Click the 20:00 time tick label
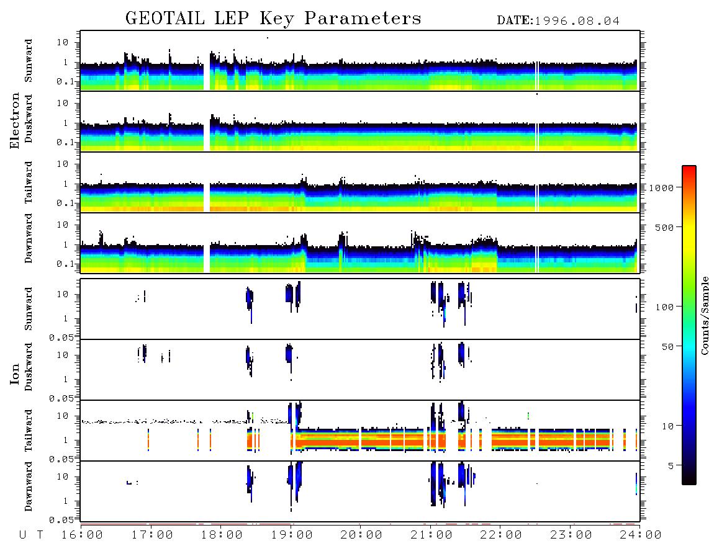The height and width of the screenshot is (546, 709). click(x=362, y=535)
